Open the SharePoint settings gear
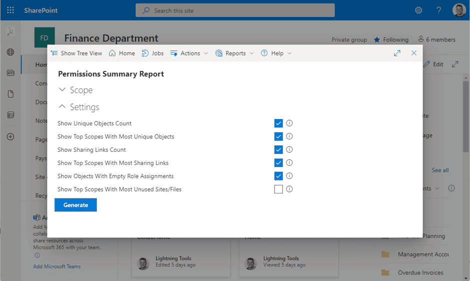This screenshot has height=281, width=470. (x=418, y=10)
